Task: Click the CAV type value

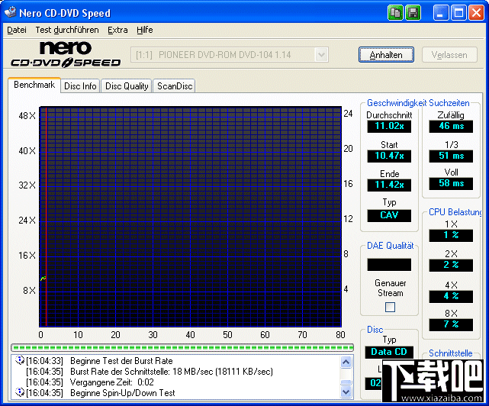Action: 389,215
